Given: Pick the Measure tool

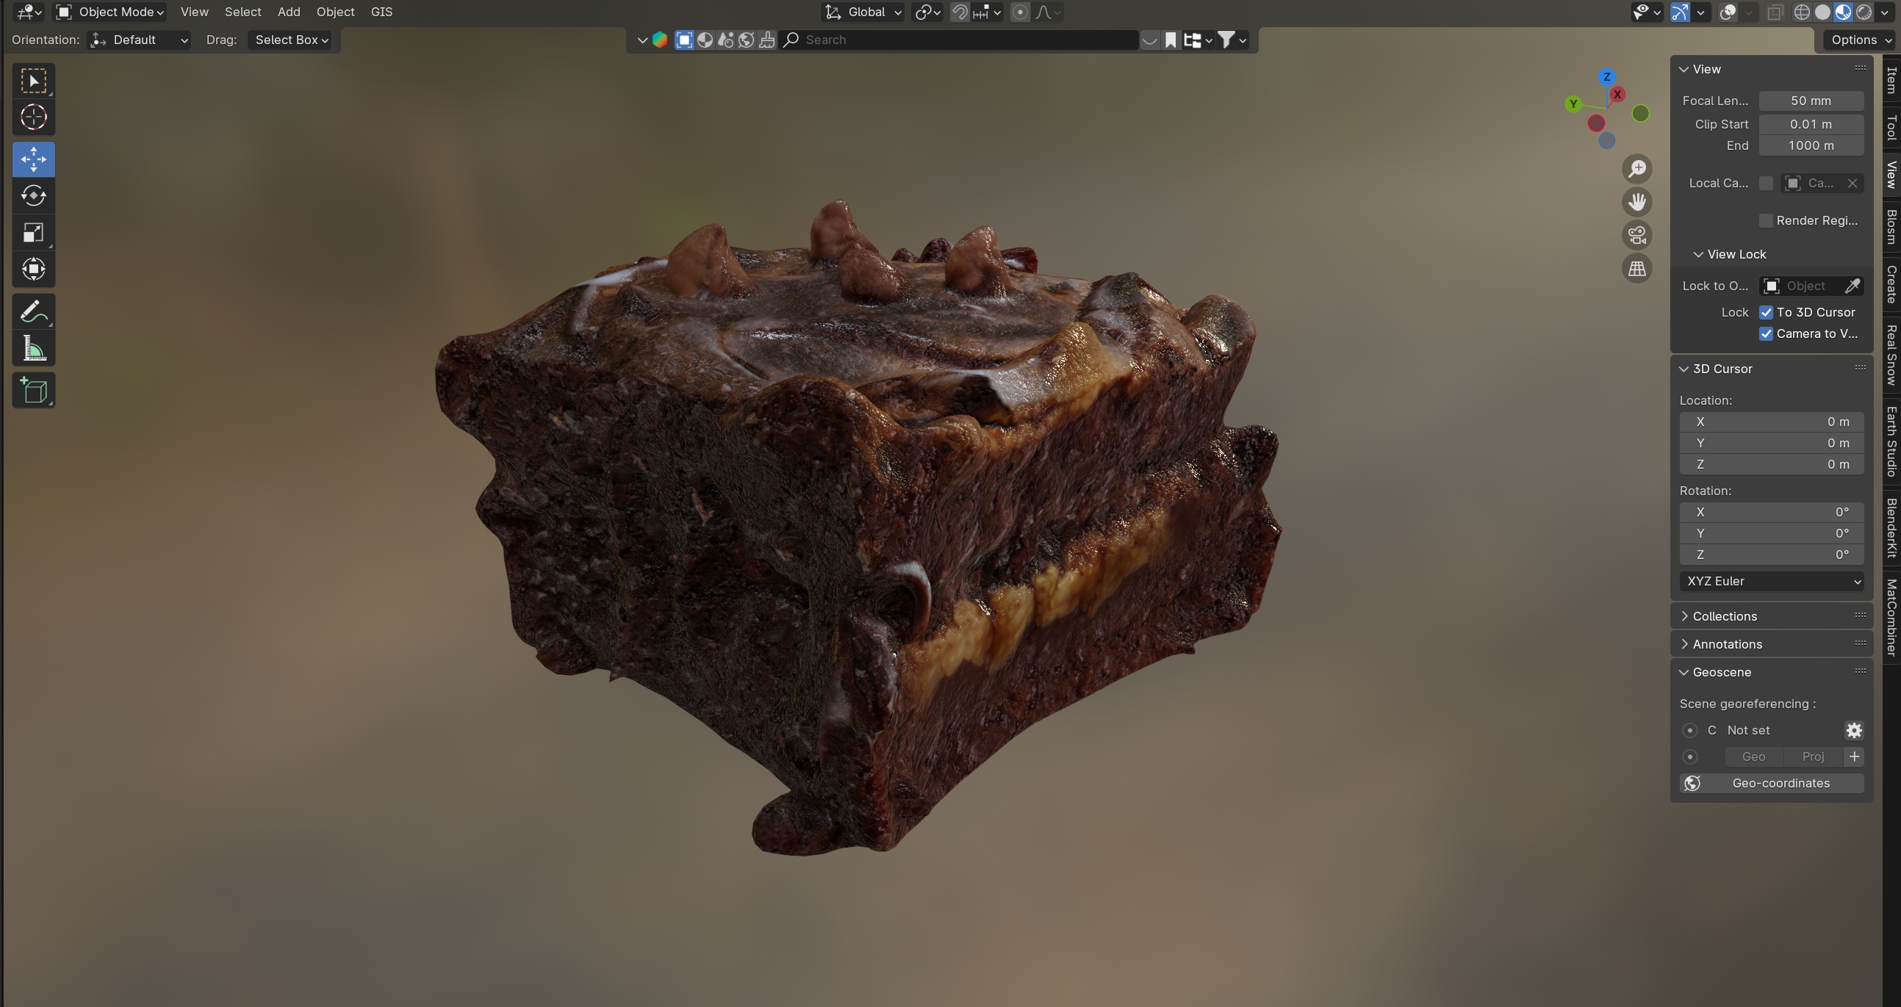Looking at the screenshot, I should [x=33, y=349].
